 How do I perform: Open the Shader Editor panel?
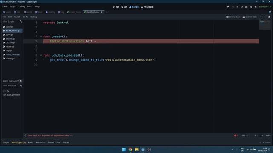click(x=54, y=142)
